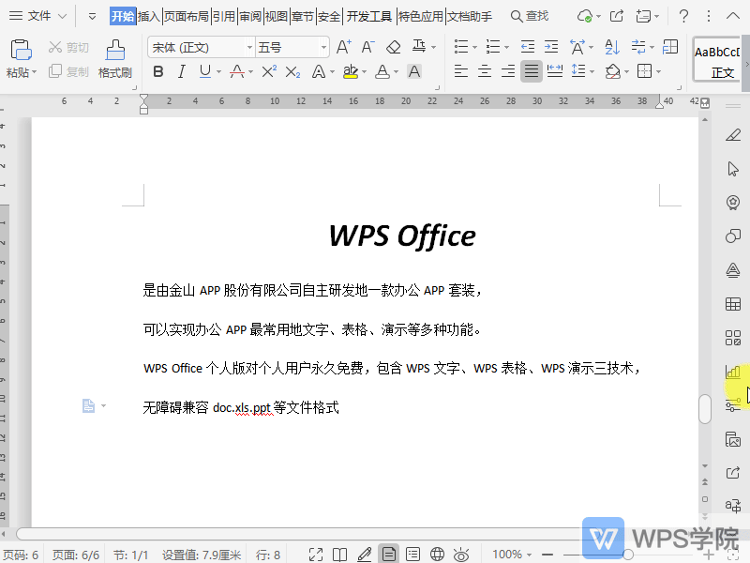Expand bullet list style dropdown
Viewport: 750px width, 563px height.
click(x=474, y=48)
